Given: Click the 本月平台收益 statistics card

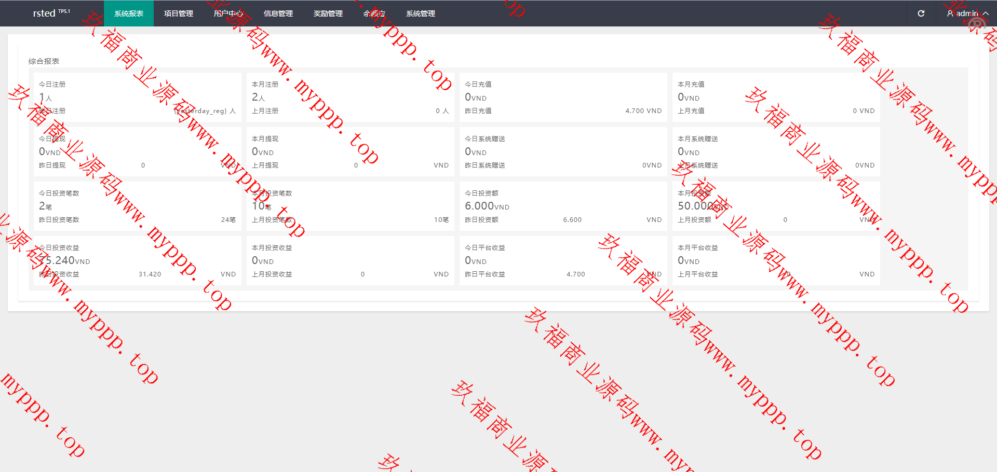Looking at the screenshot, I should click(776, 261).
